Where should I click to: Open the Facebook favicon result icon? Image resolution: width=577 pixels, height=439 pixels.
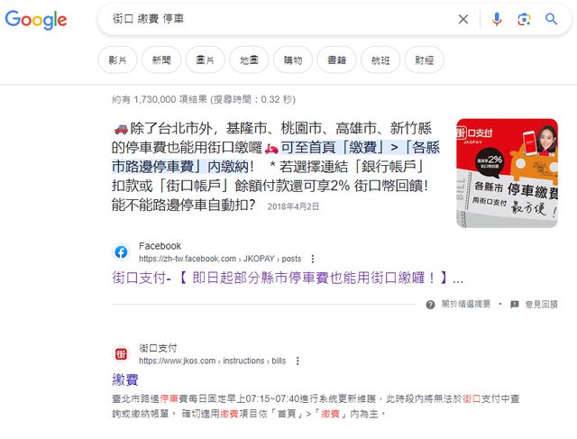click(121, 252)
